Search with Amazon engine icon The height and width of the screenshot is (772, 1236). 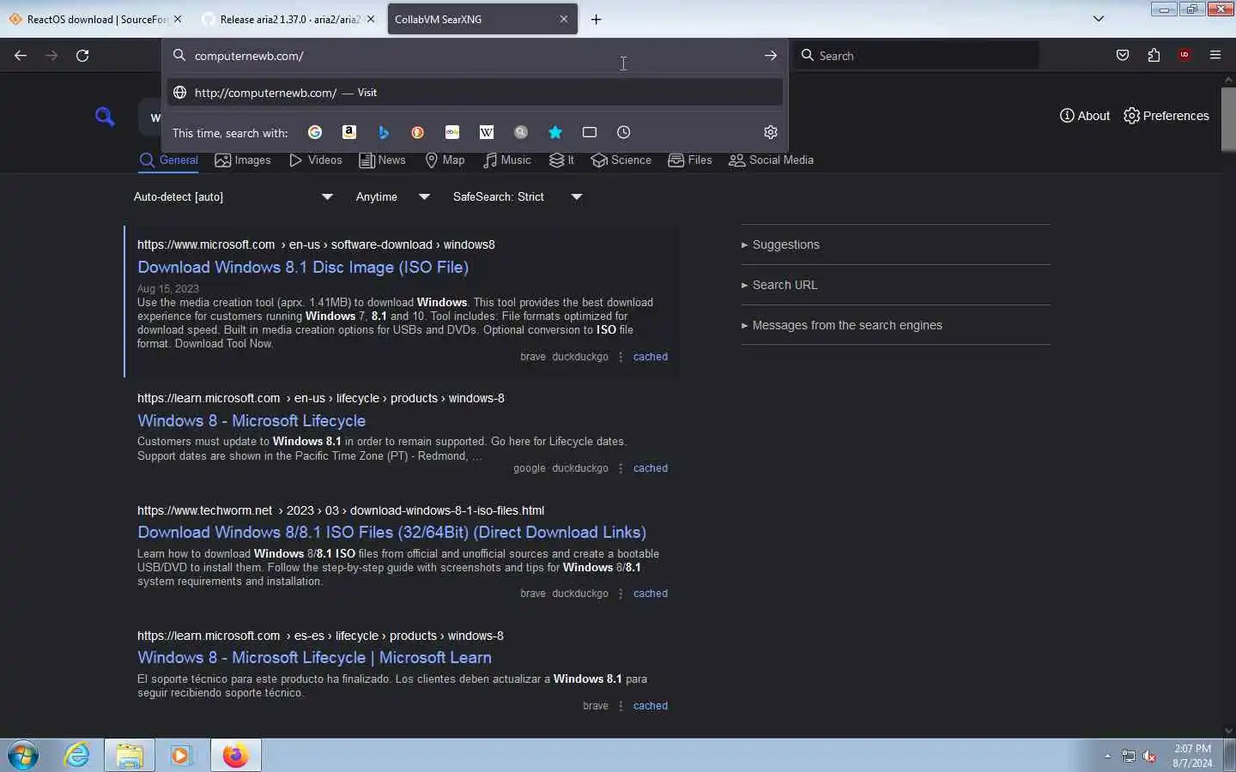tap(349, 132)
